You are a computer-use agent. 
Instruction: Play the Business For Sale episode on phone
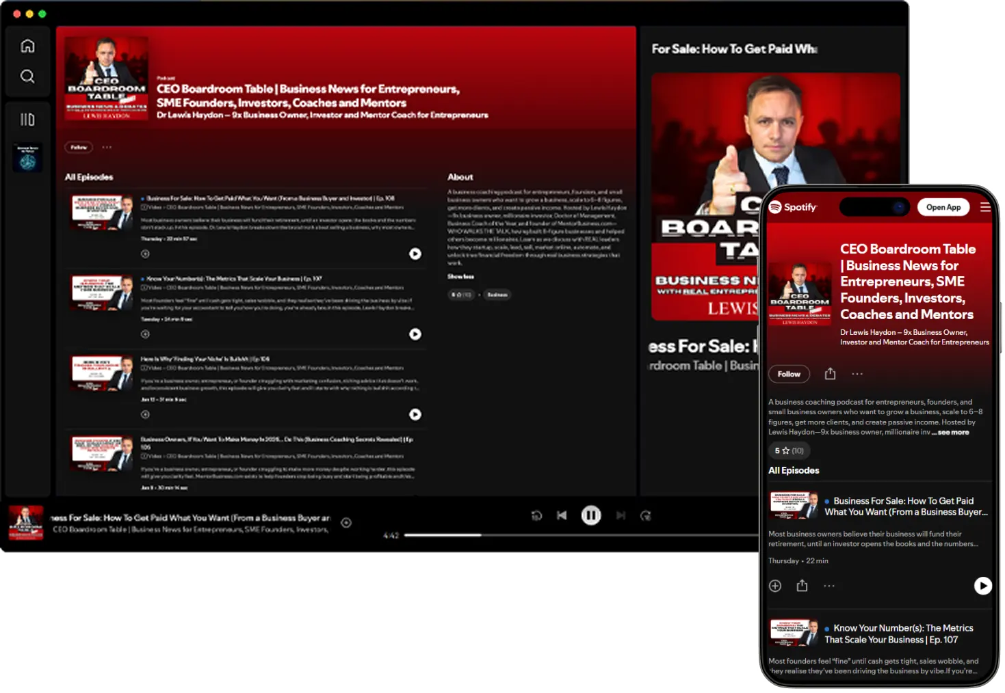[983, 586]
